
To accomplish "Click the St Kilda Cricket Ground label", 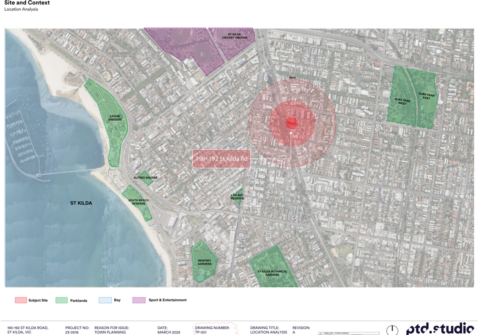I will [235, 36].
